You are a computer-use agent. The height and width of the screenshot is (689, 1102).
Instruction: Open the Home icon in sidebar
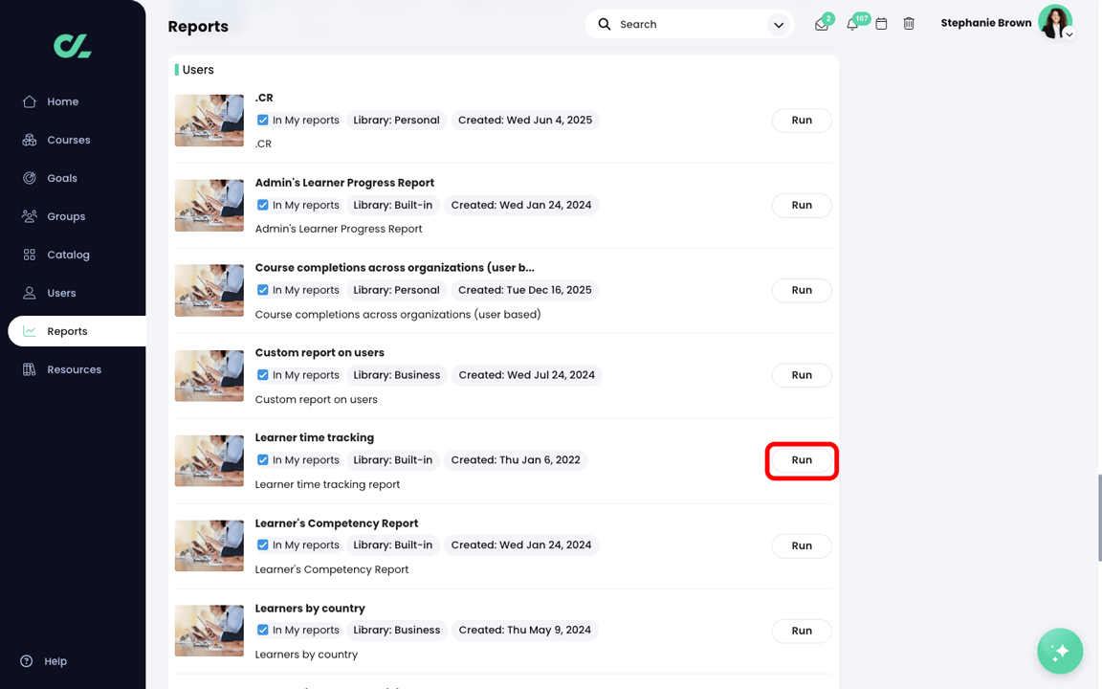pyautogui.click(x=30, y=101)
